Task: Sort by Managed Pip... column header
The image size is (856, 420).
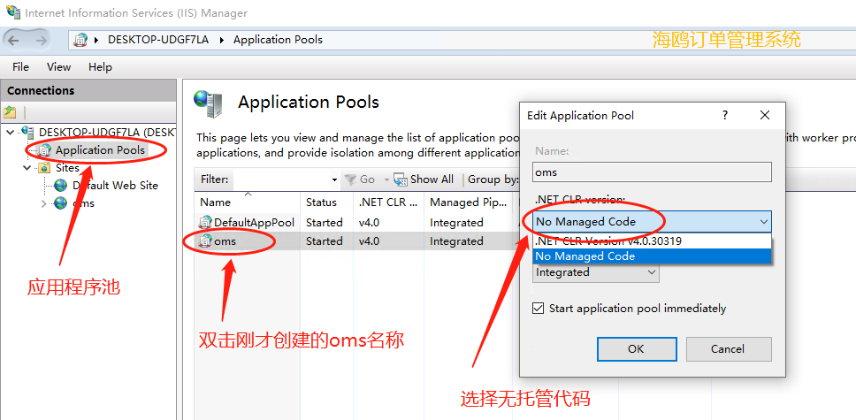Action: coord(468,202)
